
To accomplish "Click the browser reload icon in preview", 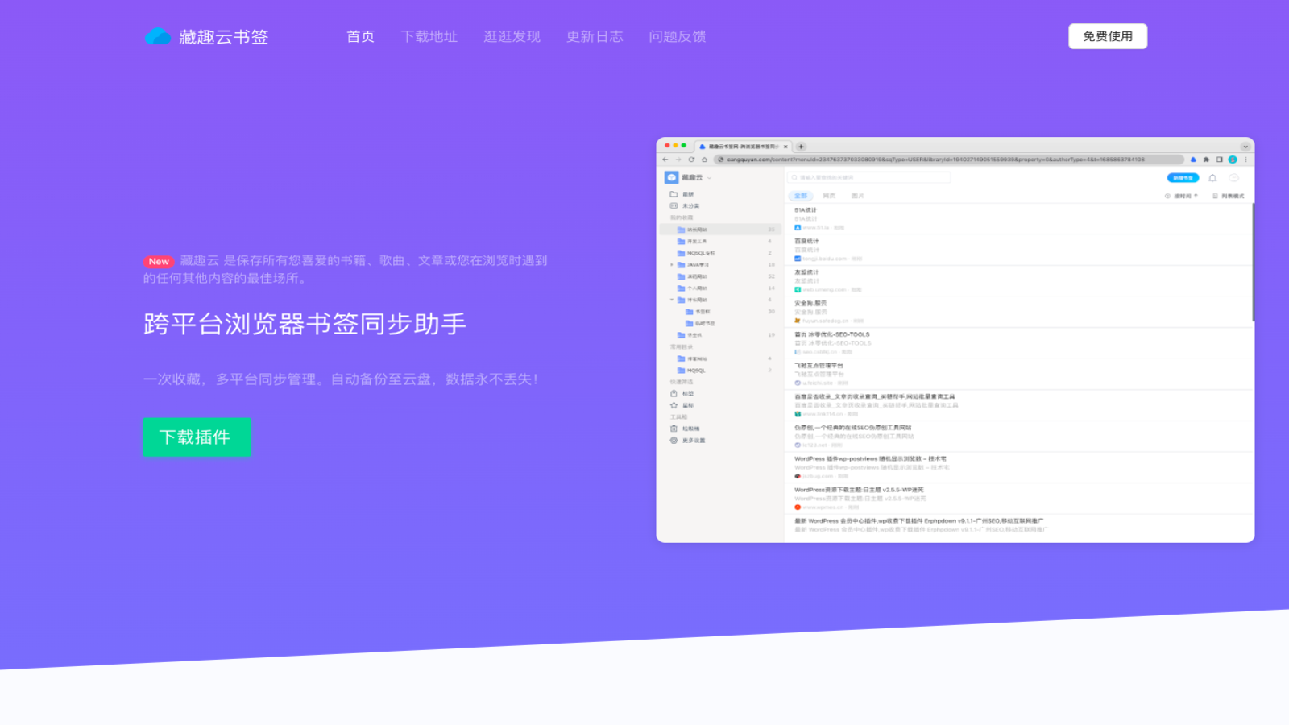I will point(691,159).
